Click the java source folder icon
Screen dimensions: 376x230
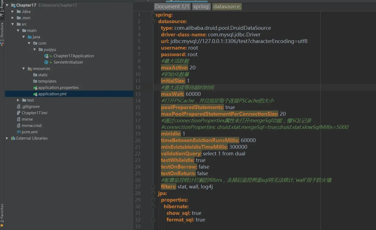30,37
